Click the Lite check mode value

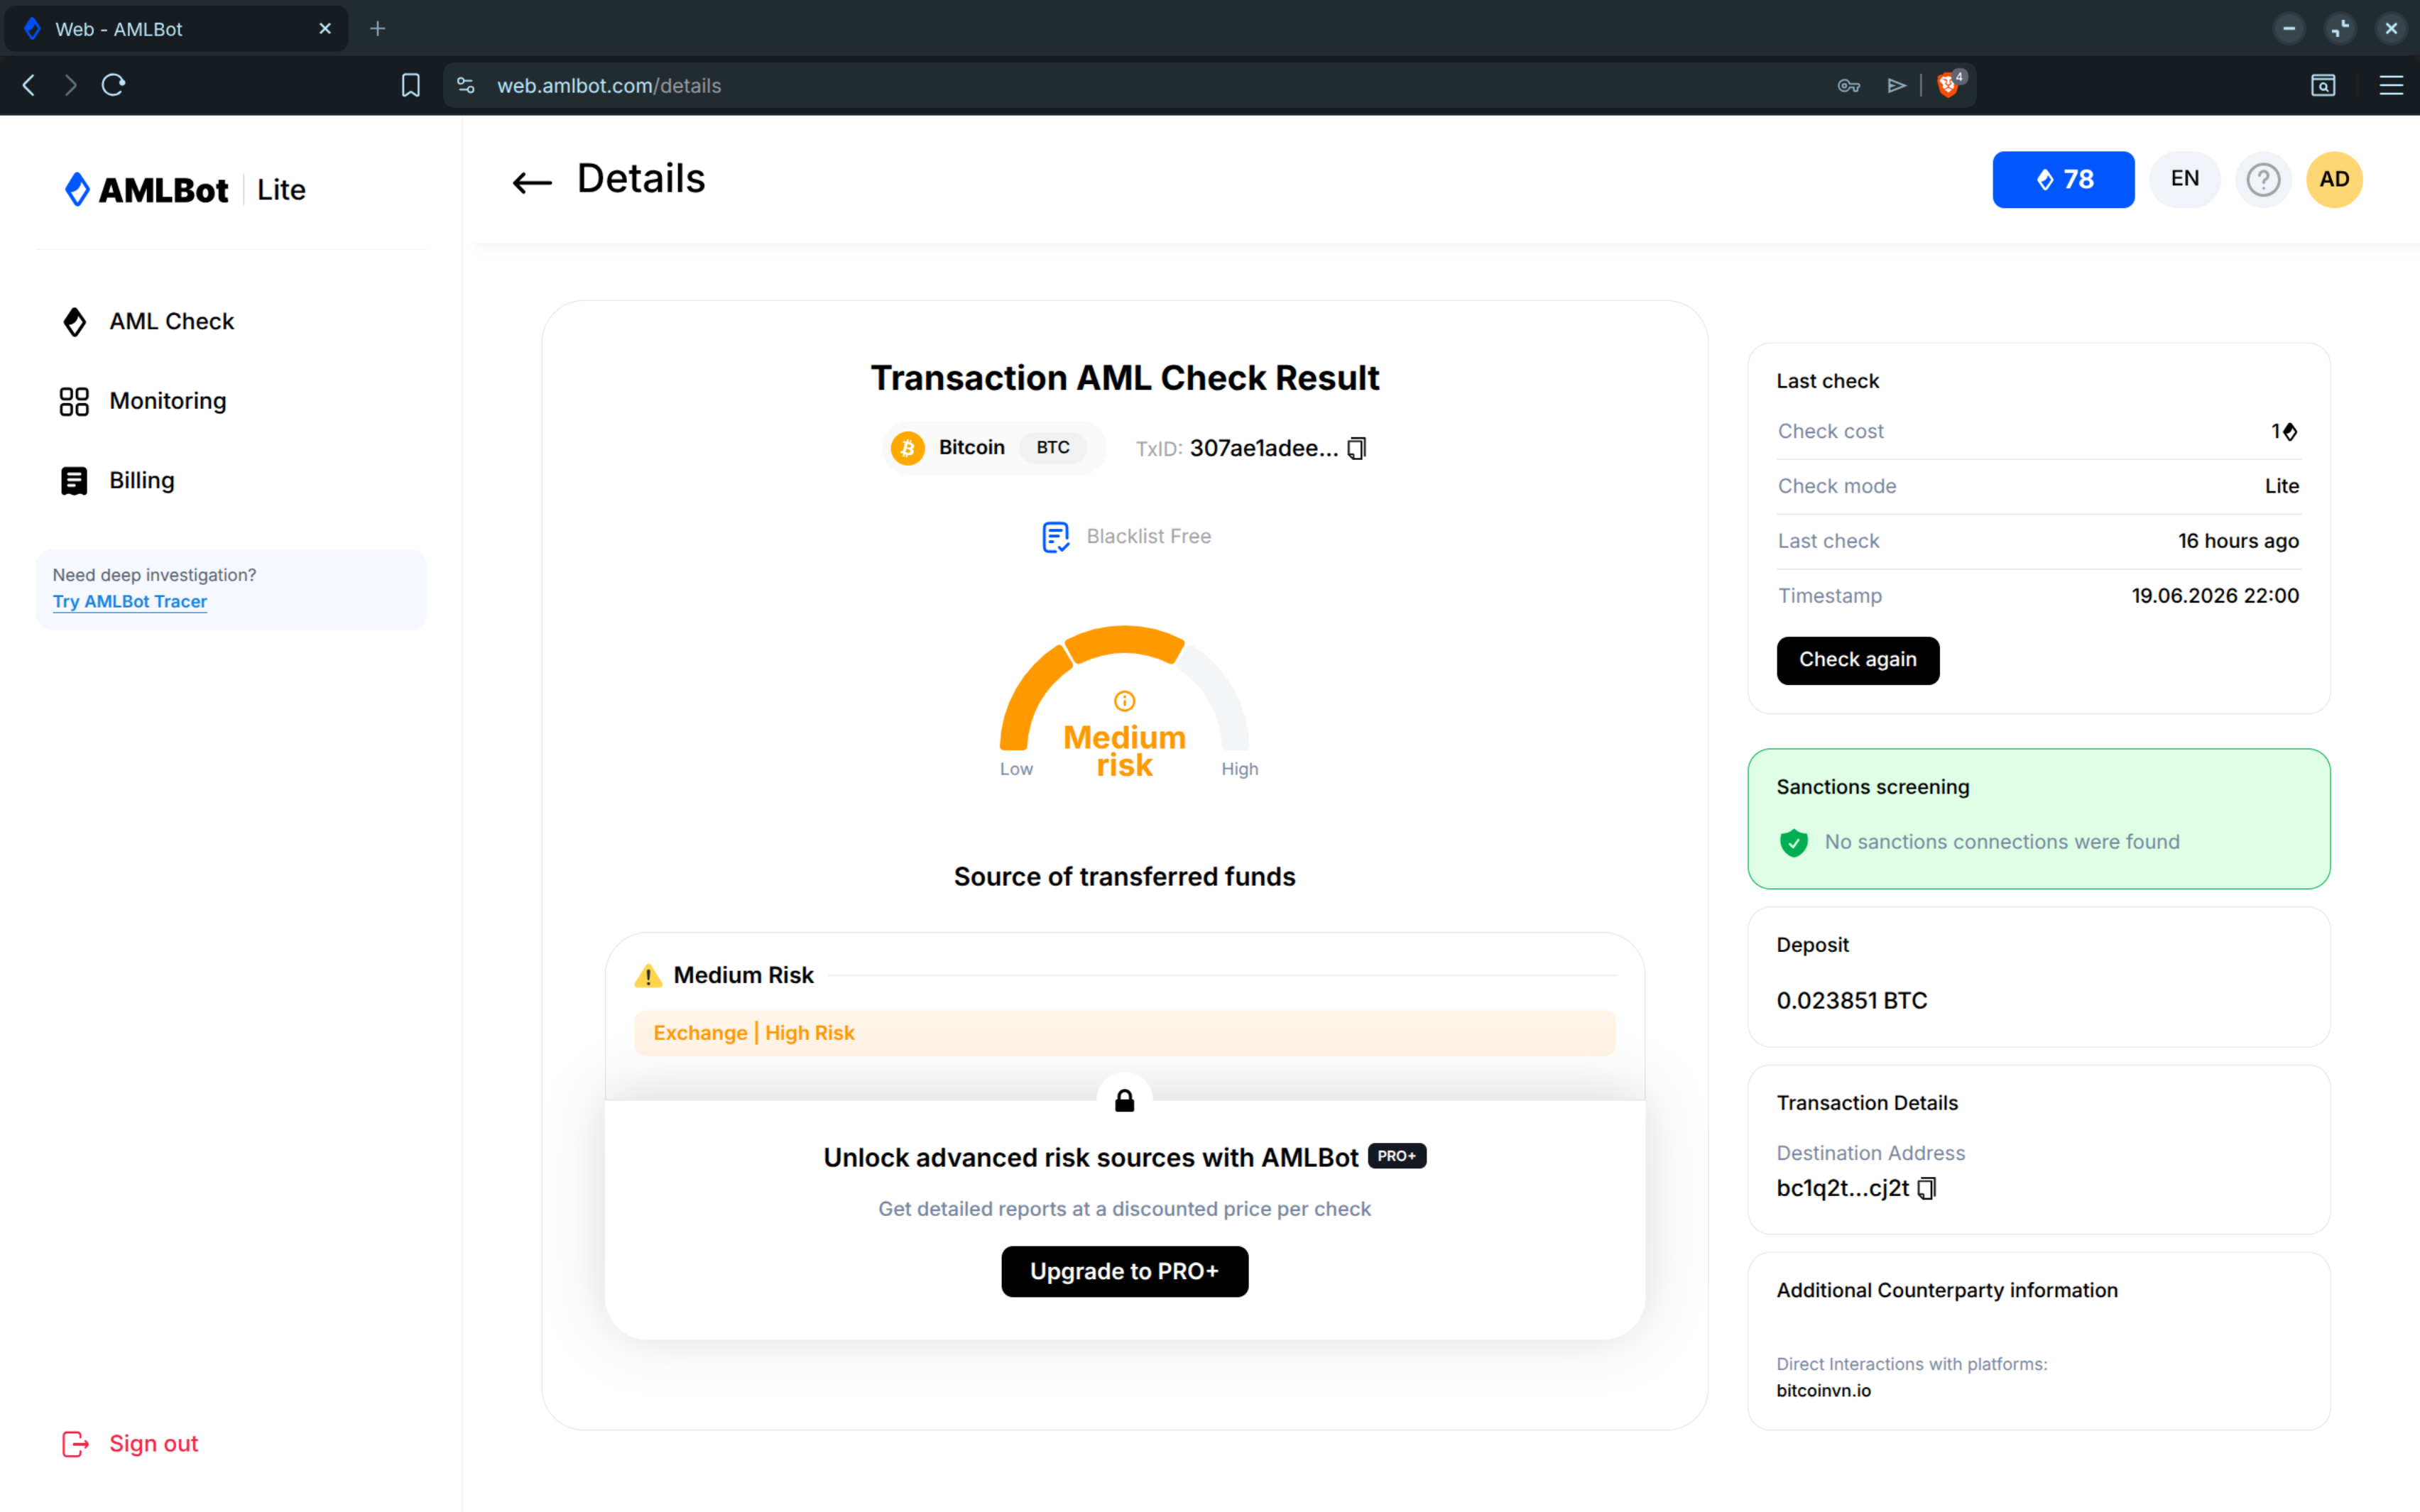[2282, 486]
